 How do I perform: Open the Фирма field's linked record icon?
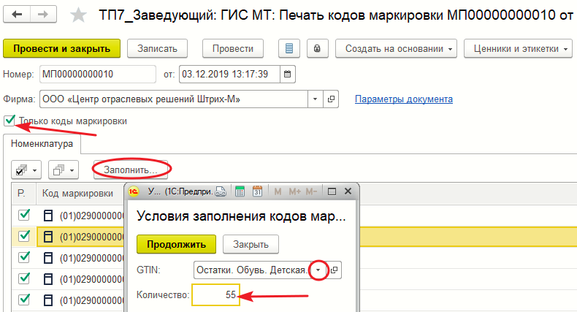tap(331, 99)
